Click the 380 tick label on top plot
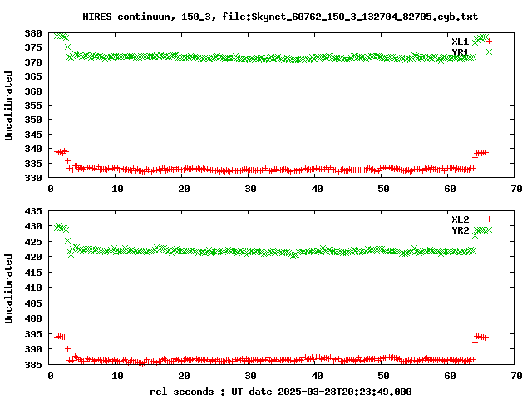532x399 pixels. (x=33, y=33)
